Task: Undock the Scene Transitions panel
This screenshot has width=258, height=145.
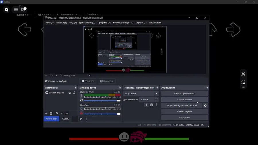Action: 157,88
